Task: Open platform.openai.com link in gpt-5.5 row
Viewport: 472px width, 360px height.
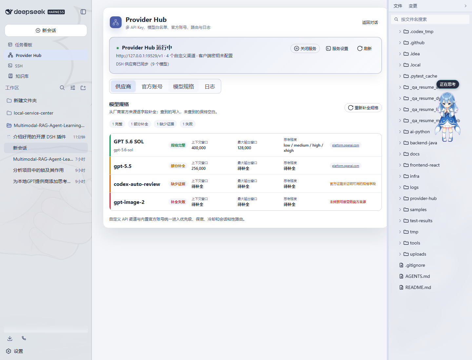Action: point(345,166)
